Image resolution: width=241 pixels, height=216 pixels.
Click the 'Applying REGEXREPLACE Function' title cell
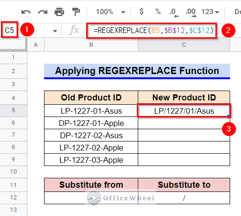point(137,71)
